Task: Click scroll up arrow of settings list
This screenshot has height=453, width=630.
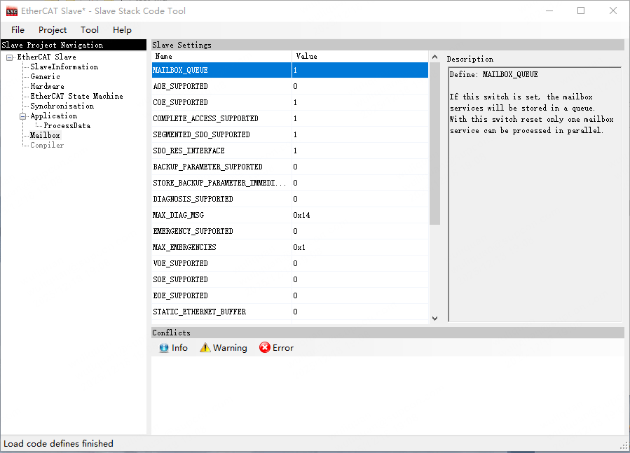Action: (434, 57)
